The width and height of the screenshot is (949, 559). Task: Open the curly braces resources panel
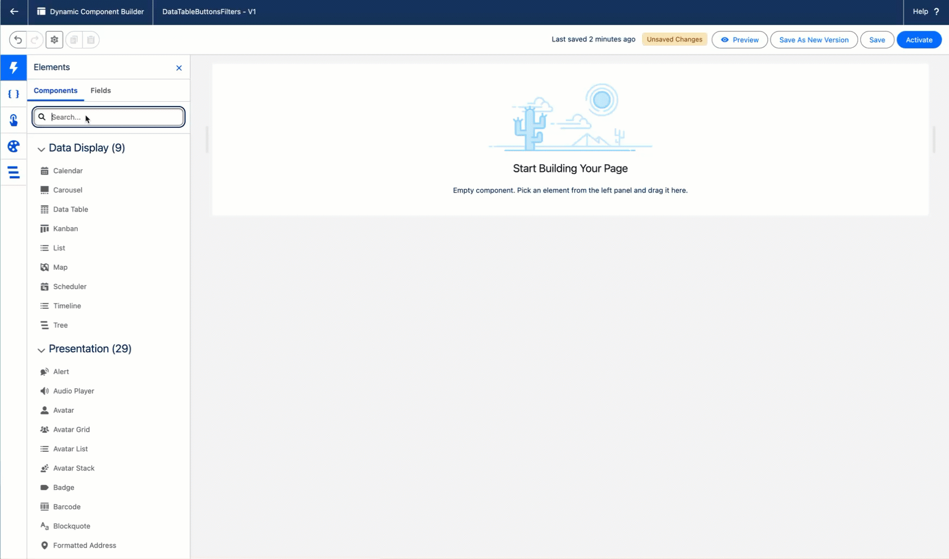[14, 94]
